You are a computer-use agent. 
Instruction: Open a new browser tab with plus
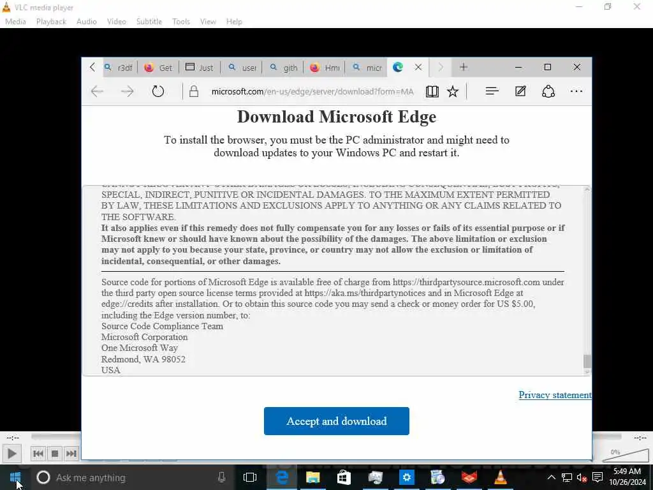[464, 67]
